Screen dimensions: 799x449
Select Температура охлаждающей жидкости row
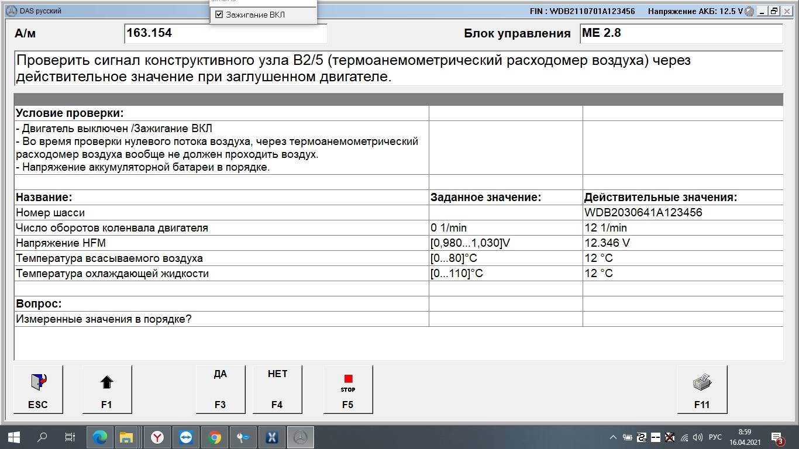coord(112,274)
